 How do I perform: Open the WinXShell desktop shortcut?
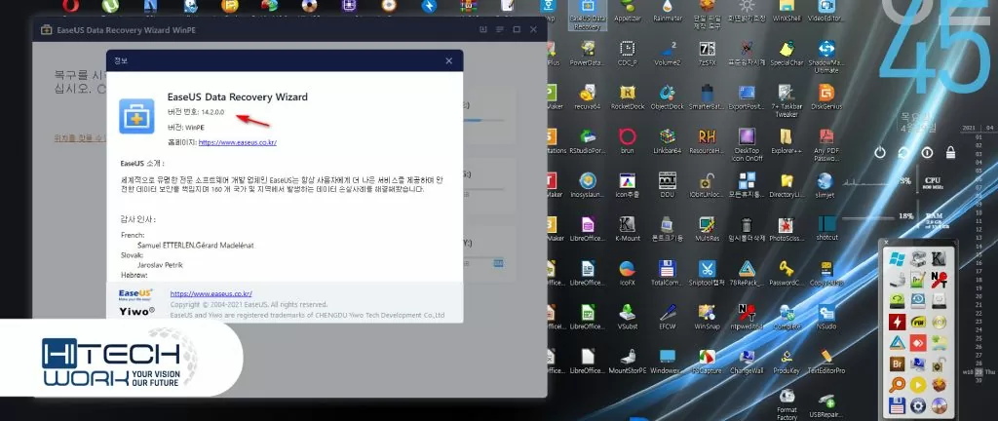click(x=787, y=12)
